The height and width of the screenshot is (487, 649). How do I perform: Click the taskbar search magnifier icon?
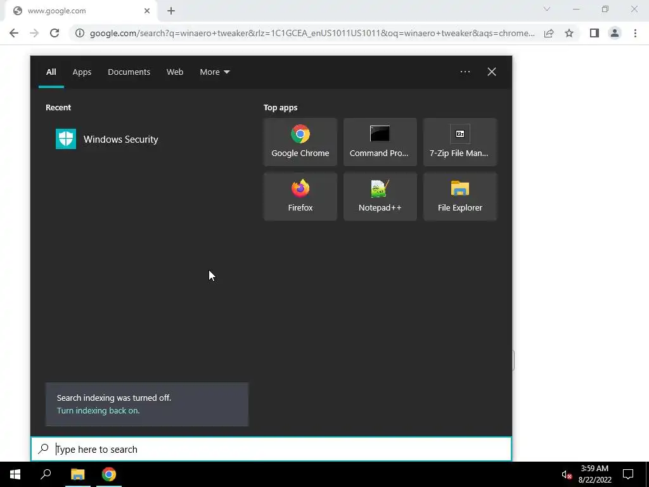pos(46,474)
